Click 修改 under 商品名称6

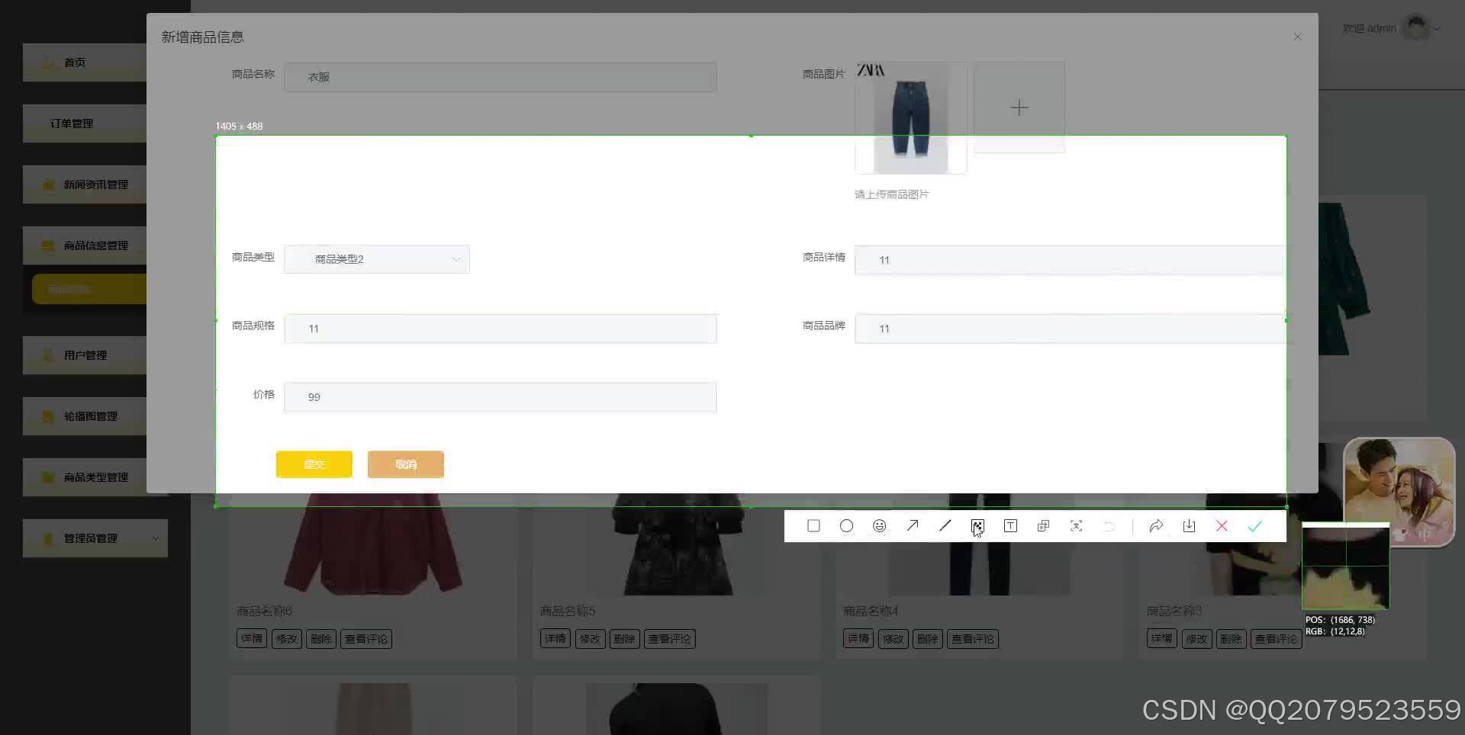coord(287,639)
